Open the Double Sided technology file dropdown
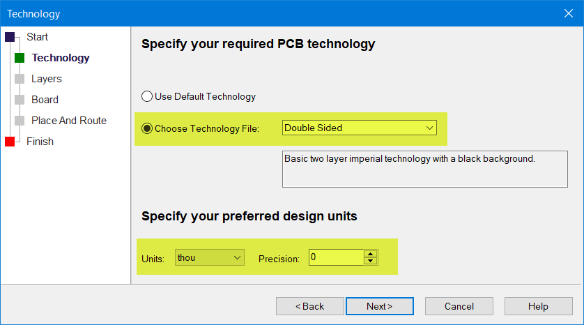Screen dimensions: 584x325 click(360, 128)
